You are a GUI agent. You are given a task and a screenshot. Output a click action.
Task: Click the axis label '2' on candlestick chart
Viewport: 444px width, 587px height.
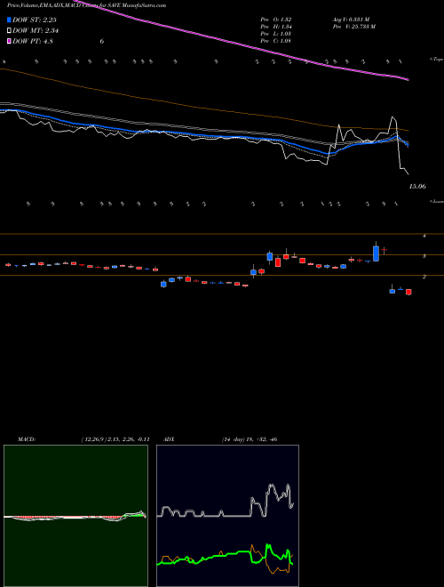(424, 277)
